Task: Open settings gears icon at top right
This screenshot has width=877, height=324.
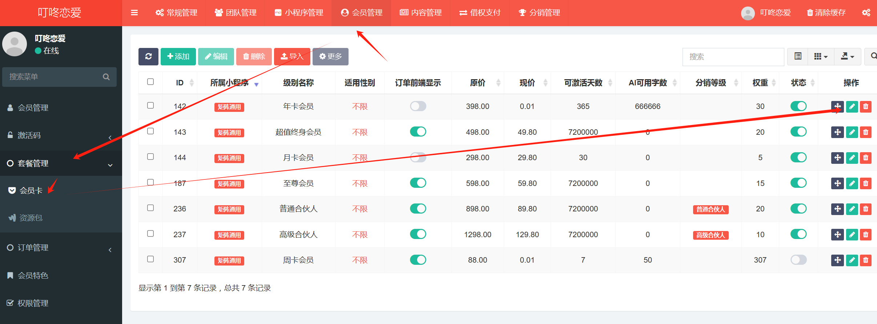Action: click(866, 13)
